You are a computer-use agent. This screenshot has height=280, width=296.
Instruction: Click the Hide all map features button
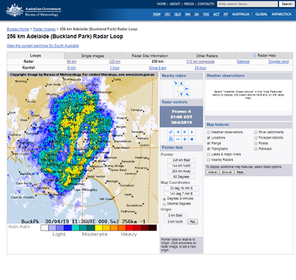coord(212,172)
